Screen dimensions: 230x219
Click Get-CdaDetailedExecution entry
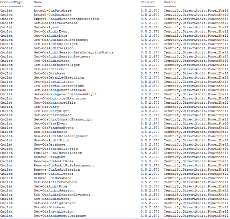(x=59, y=77)
